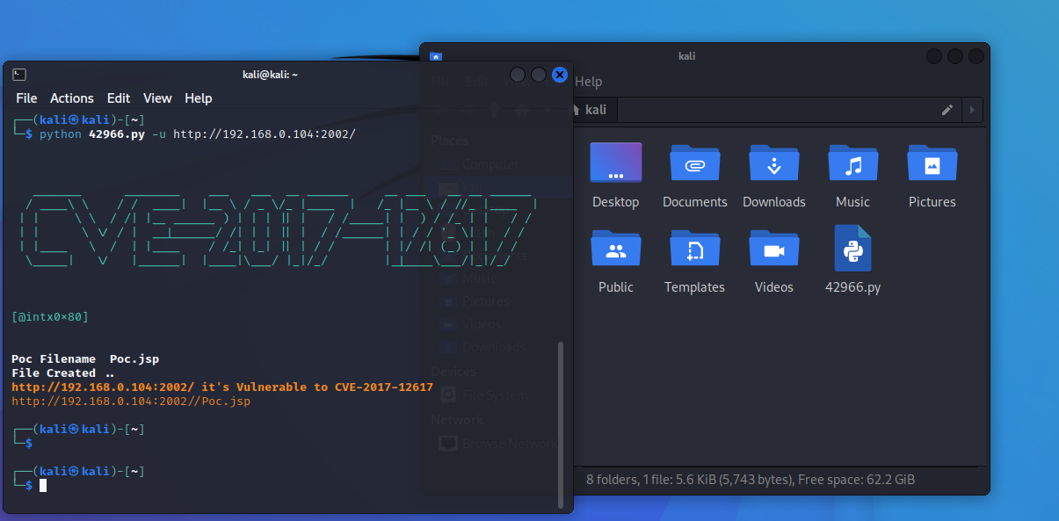This screenshot has height=521, width=1059.
Task: Maximize the terminal window
Action: click(539, 75)
